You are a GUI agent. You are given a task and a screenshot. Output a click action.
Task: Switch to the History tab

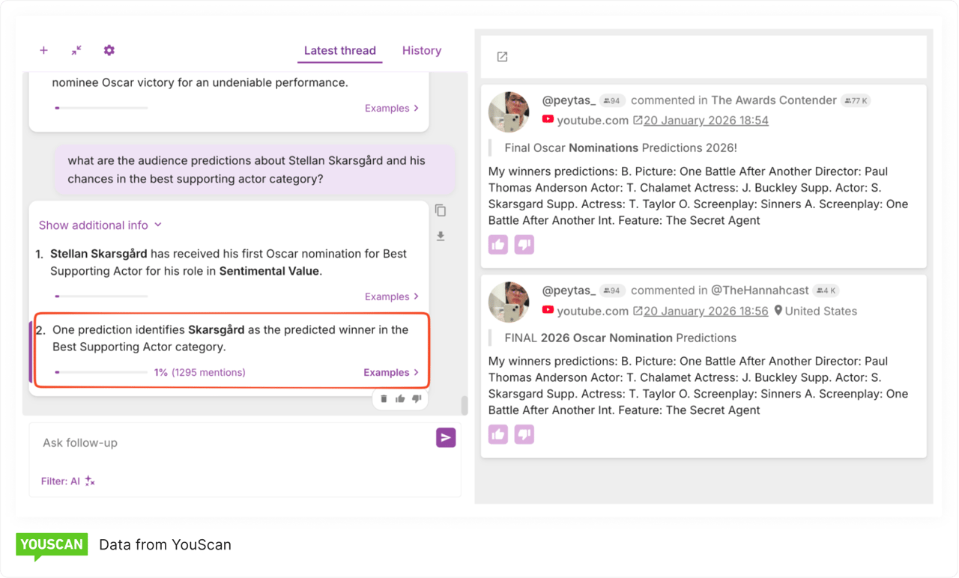click(x=421, y=51)
